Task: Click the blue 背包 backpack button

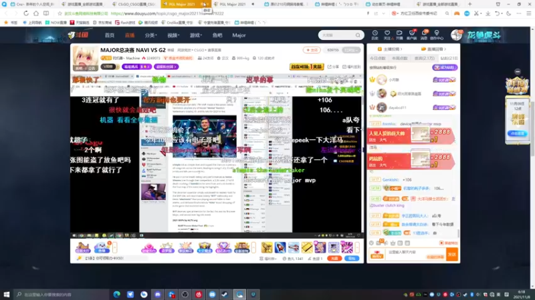Action: coord(352,259)
